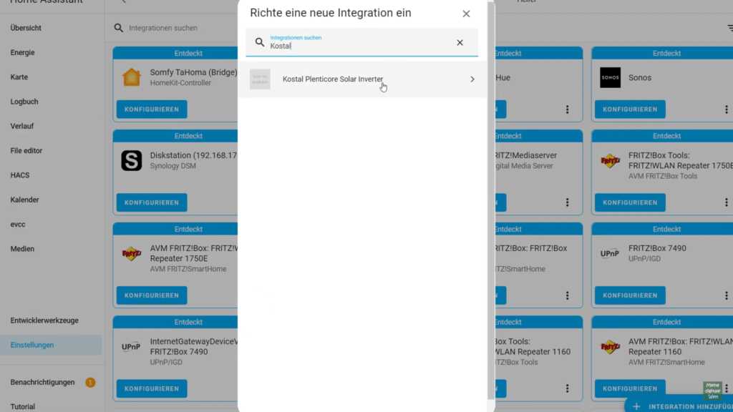Open FRITZ!Box 7490 card overflow menu
Screen dimensions: 733x412
[x=727, y=295]
